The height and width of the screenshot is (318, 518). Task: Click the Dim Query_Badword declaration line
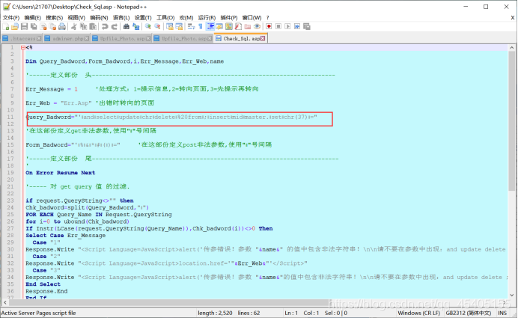pyautogui.click(x=125, y=61)
